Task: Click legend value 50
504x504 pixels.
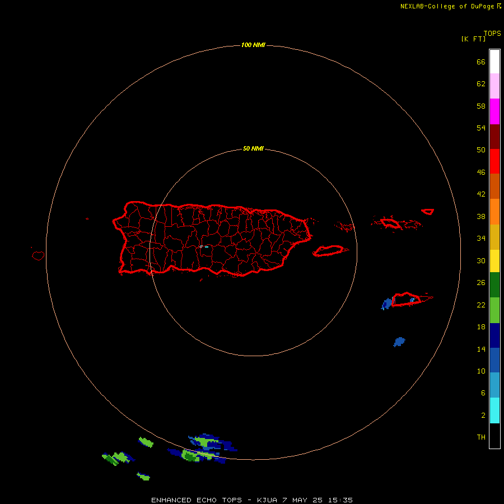Action: pyautogui.click(x=481, y=150)
